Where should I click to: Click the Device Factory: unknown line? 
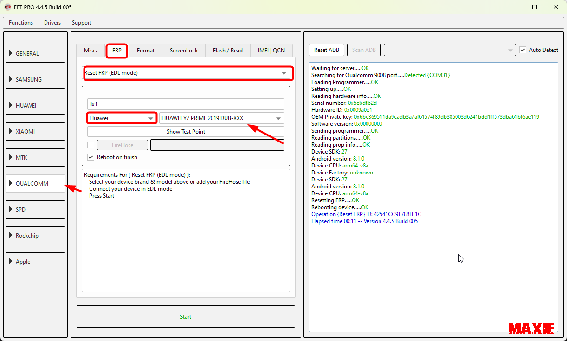coord(342,173)
